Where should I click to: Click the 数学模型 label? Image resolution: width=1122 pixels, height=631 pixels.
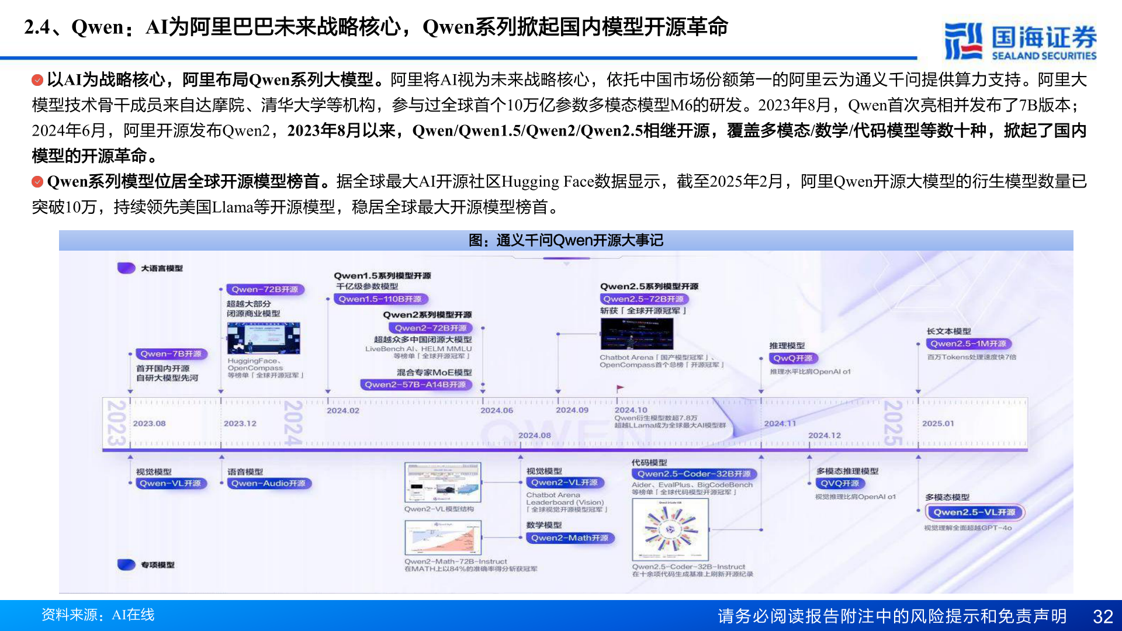[544, 525]
